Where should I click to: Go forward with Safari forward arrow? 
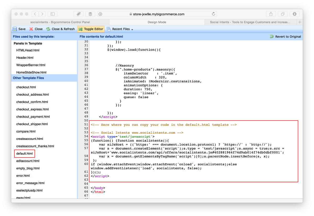[x=42, y=14]
